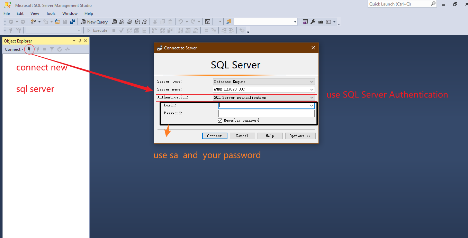Open the New Project dropdown arrow
Screen dimensions: 468x238
tap(39, 22)
